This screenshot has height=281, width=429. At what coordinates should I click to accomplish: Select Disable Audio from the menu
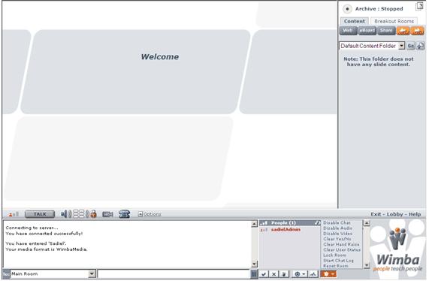338,228
